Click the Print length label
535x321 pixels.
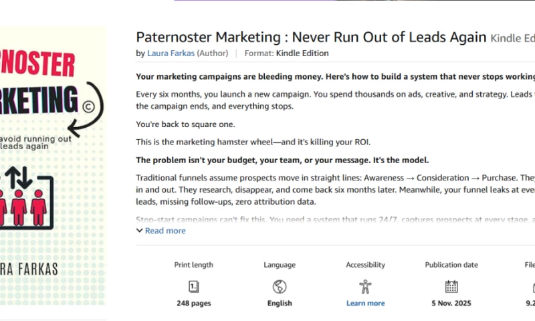[x=194, y=265]
